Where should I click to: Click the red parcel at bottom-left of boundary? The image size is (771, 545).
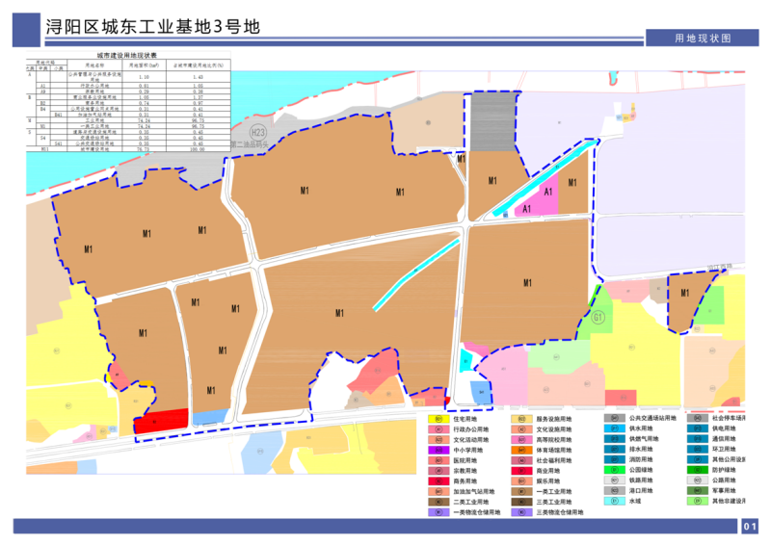coord(160,421)
